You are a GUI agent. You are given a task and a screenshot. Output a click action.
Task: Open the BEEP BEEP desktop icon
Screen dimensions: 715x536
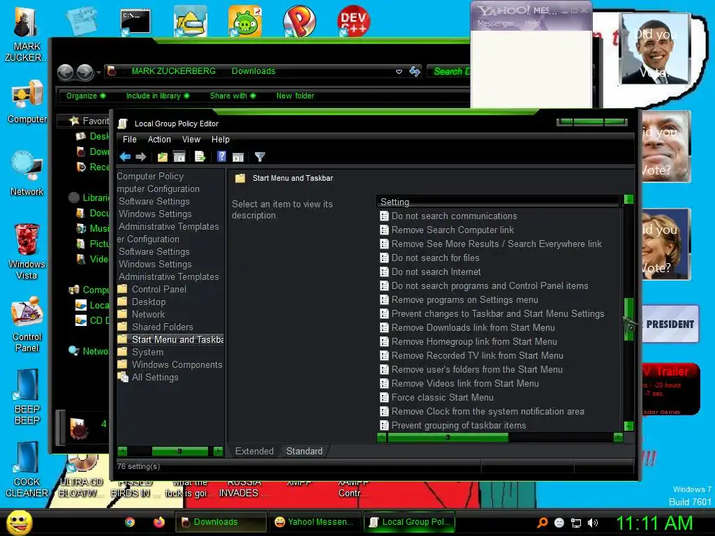[27, 397]
